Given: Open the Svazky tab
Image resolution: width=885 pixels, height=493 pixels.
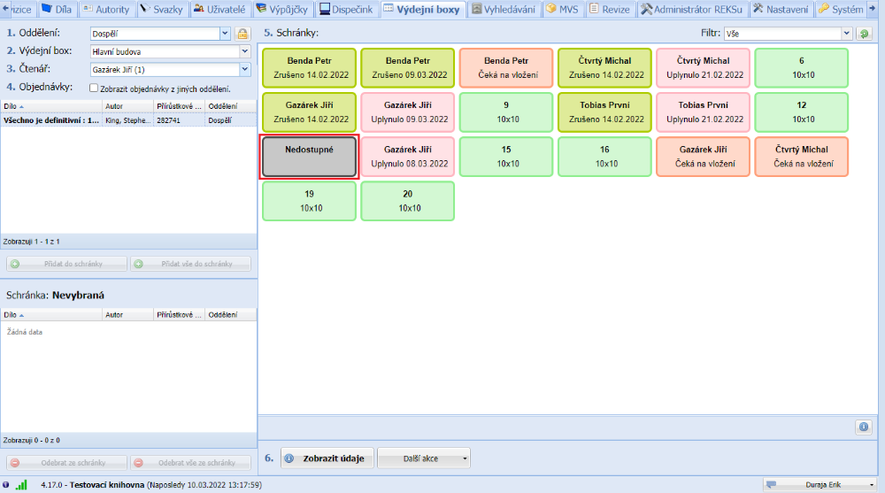Looking at the screenshot, I should pyautogui.click(x=162, y=9).
